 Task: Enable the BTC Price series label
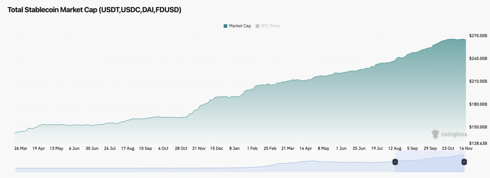click(x=270, y=26)
